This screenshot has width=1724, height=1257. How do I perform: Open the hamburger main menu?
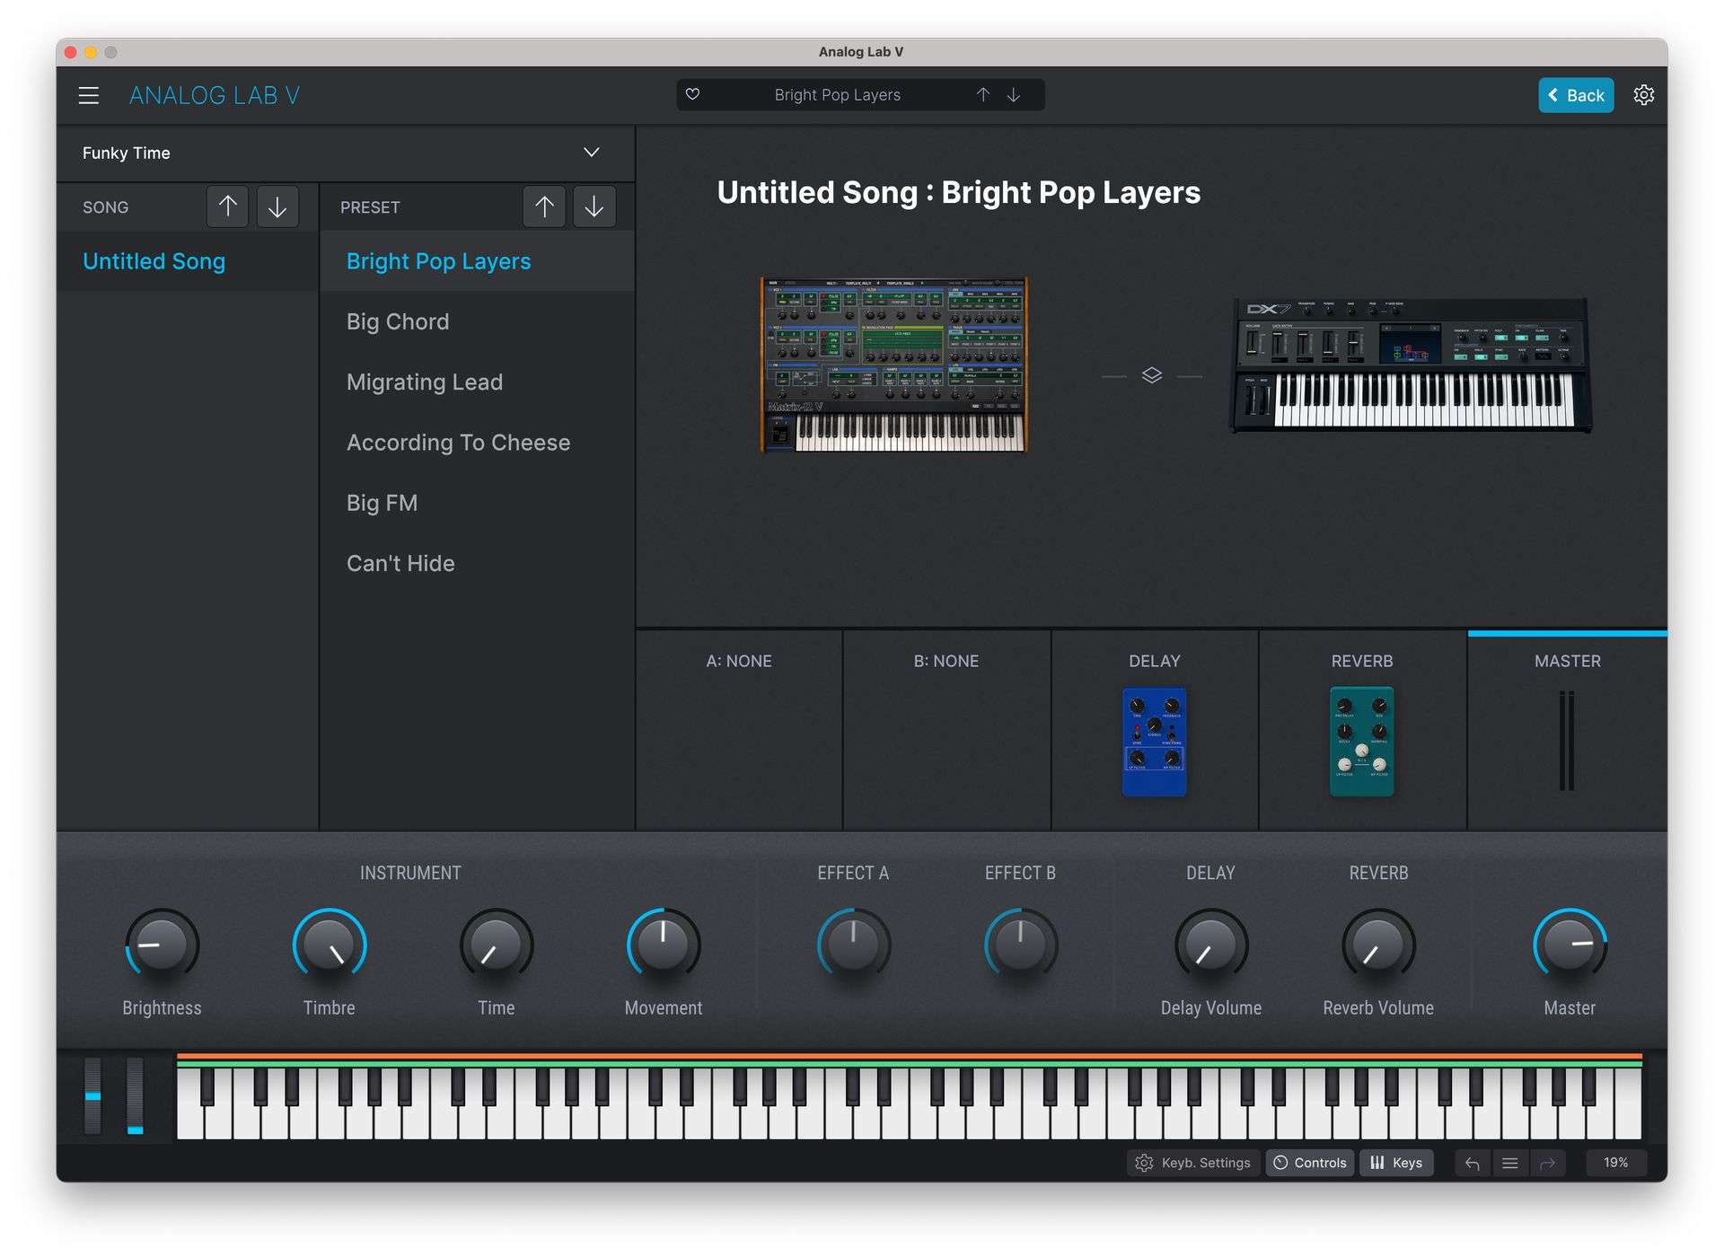point(88,95)
